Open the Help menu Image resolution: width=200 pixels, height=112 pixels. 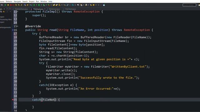(50, 1)
